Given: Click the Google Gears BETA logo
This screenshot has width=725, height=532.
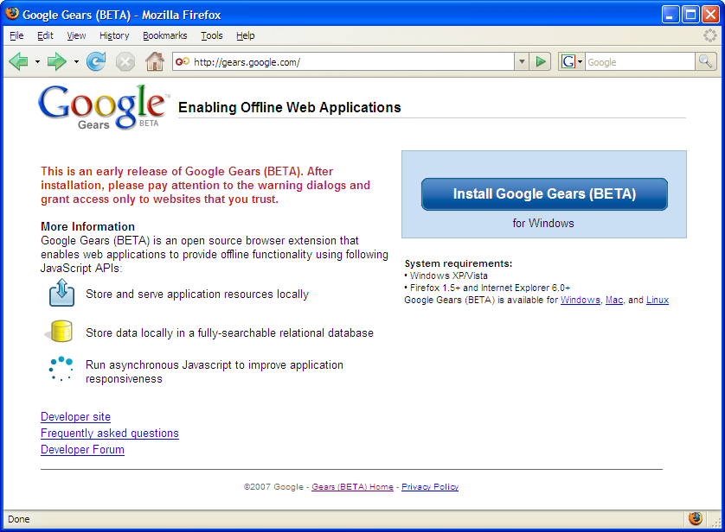Looking at the screenshot, I should point(104,107).
